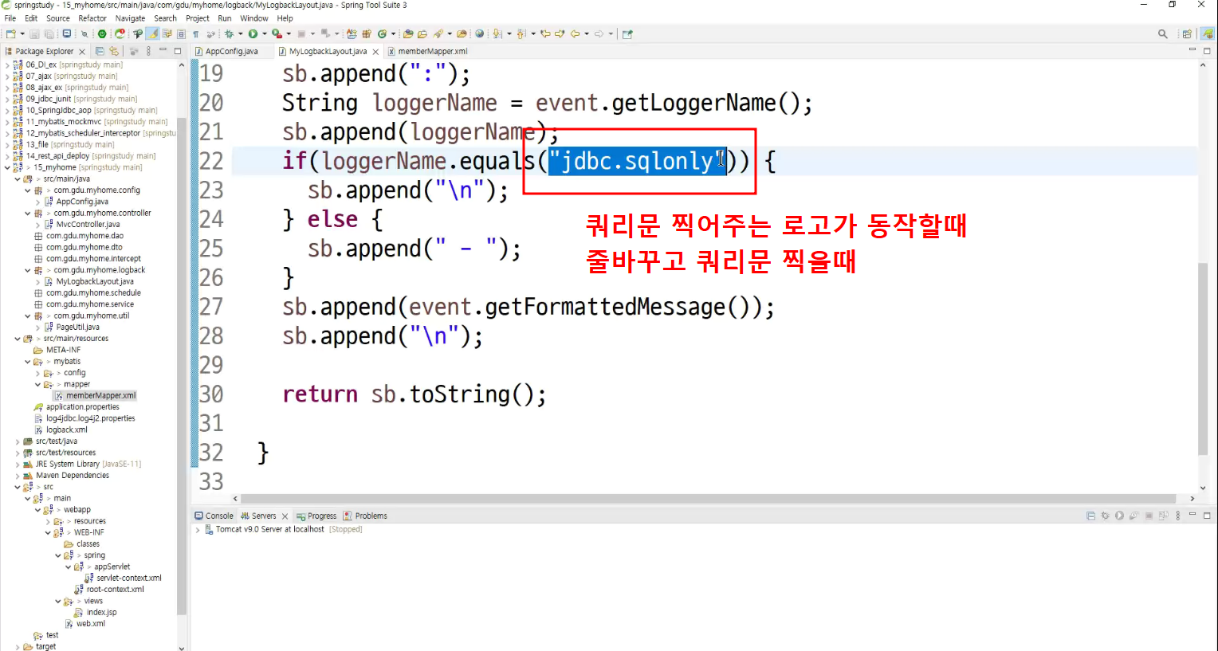Go to Last Edit Location icon
Viewport: 1218px width, 651px height.
(x=545, y=33)
